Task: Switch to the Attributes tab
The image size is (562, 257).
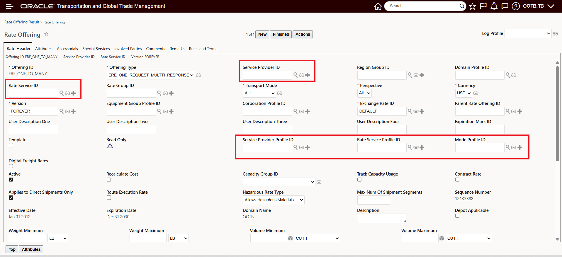Action: click(44, 49)
